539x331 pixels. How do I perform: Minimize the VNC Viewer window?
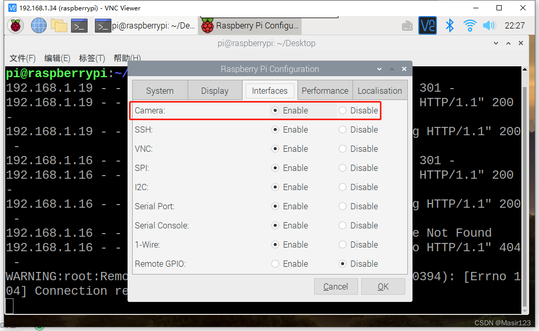pos(476,8)
